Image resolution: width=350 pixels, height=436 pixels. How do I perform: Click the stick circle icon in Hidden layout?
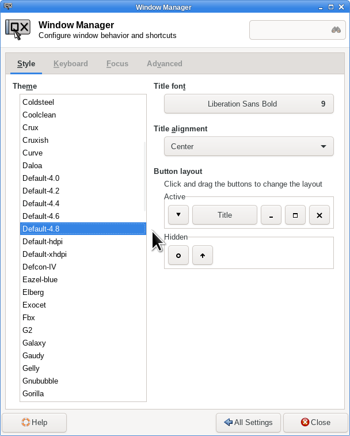[x=178, y=255]
